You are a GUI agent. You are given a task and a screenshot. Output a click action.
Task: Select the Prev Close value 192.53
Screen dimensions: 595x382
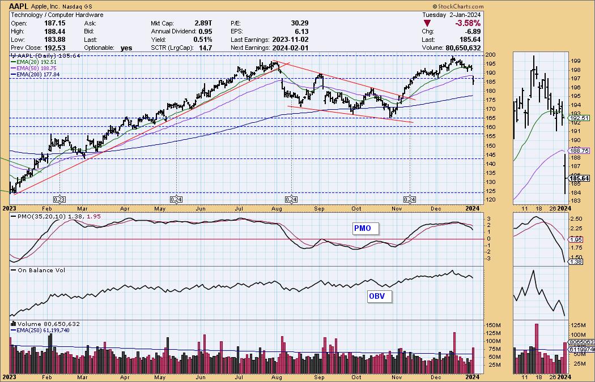[x=55, y=48]
